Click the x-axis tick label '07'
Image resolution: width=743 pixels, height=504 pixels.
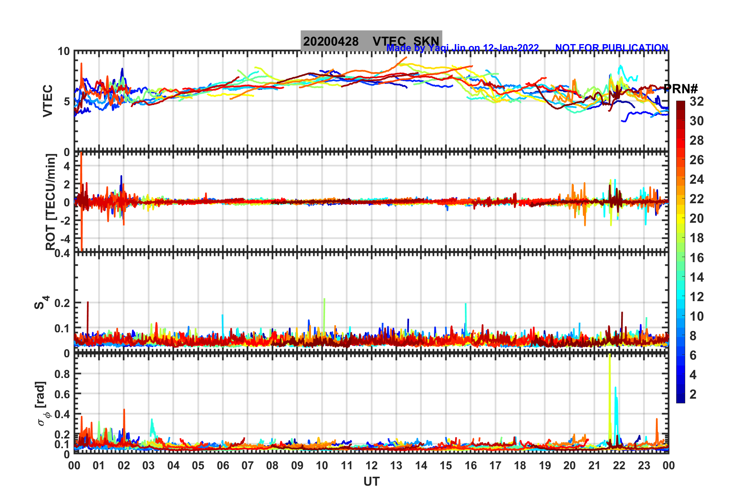pyautogui.click(x=248, y=465)
